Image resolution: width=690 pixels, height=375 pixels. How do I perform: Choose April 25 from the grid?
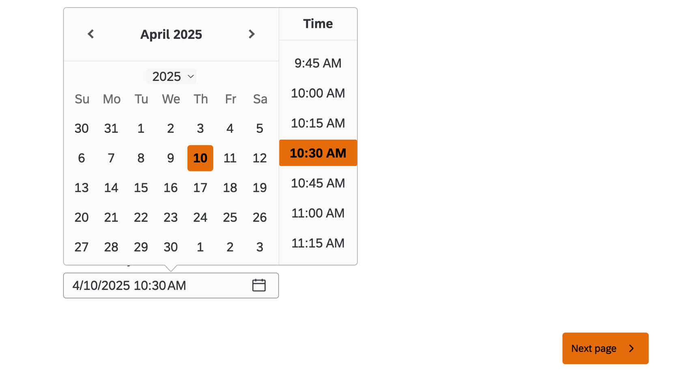pos(230,217)
